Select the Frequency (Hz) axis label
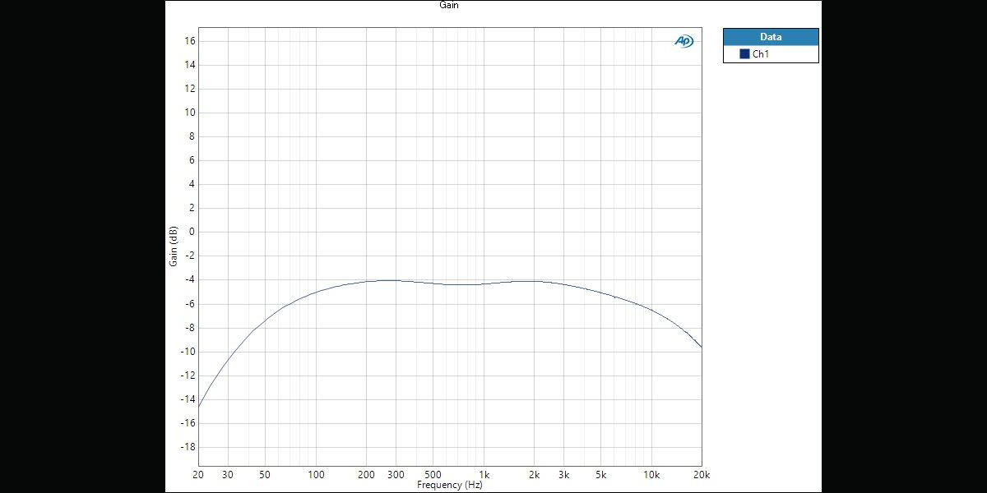The height and width of the screenshot is (493, 987). pyautogui.click(x=449, y=485)
